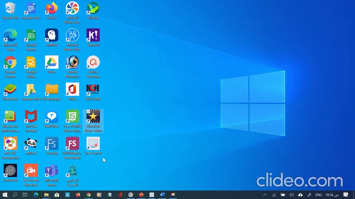Image resolution: width=355 pixels, height=199 pixels.
Task: Open the red Office icon on taskbar
Action: click(x=120, y=195)
